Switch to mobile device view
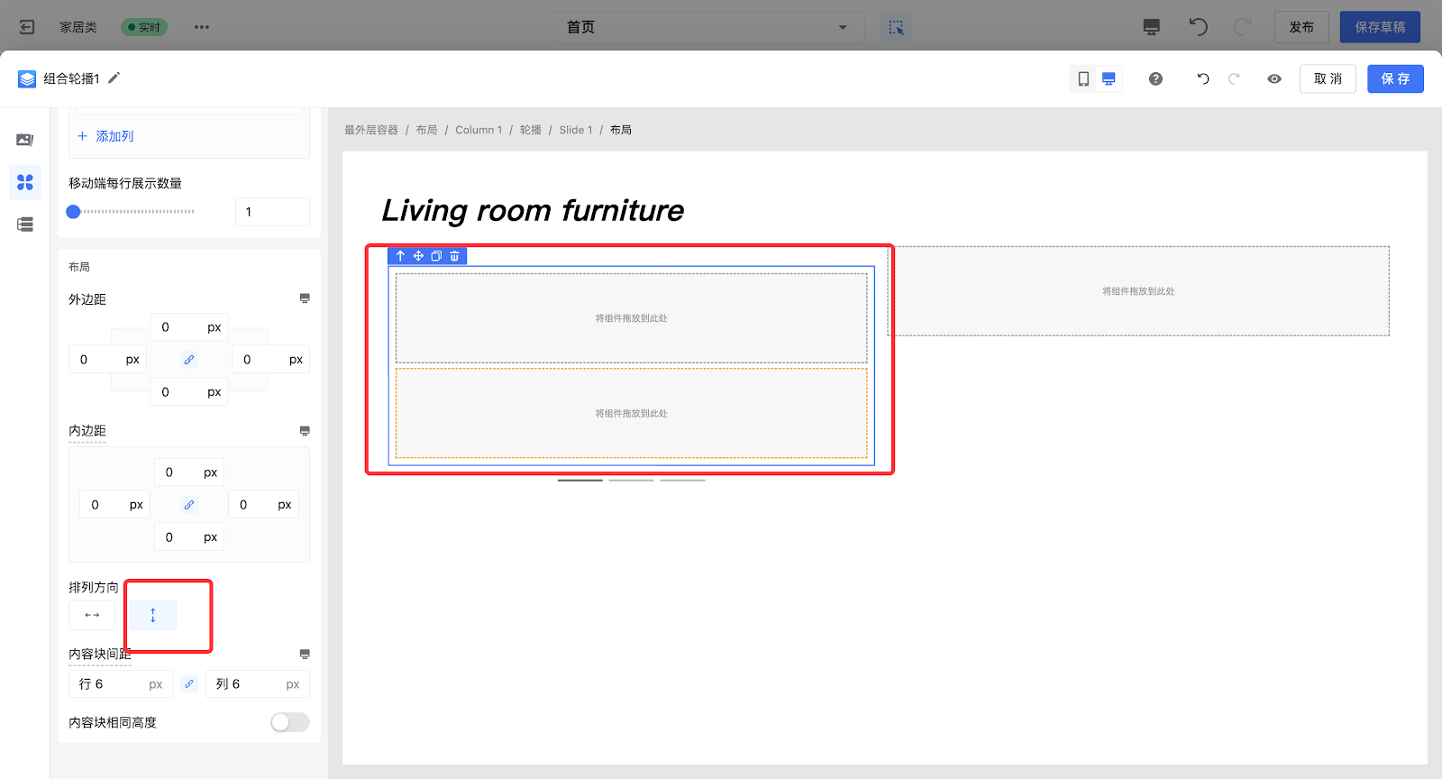The width and height of the screenshot is (1442, 779). pos(1083,79)
